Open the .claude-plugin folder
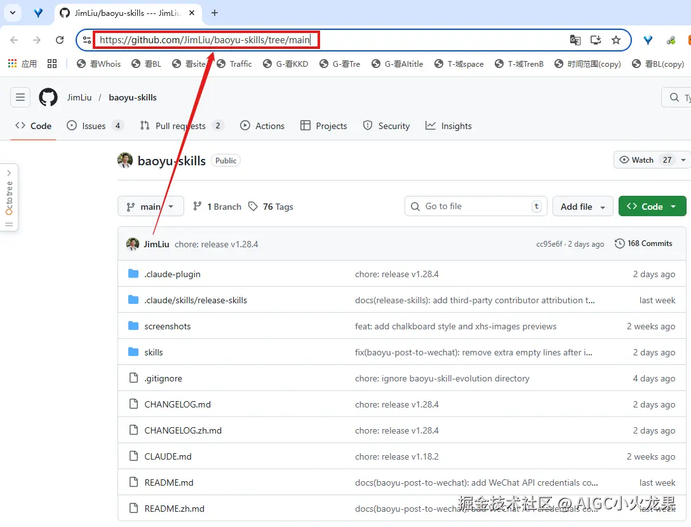This screenshot has height=527, width=691. pos(172,274)
